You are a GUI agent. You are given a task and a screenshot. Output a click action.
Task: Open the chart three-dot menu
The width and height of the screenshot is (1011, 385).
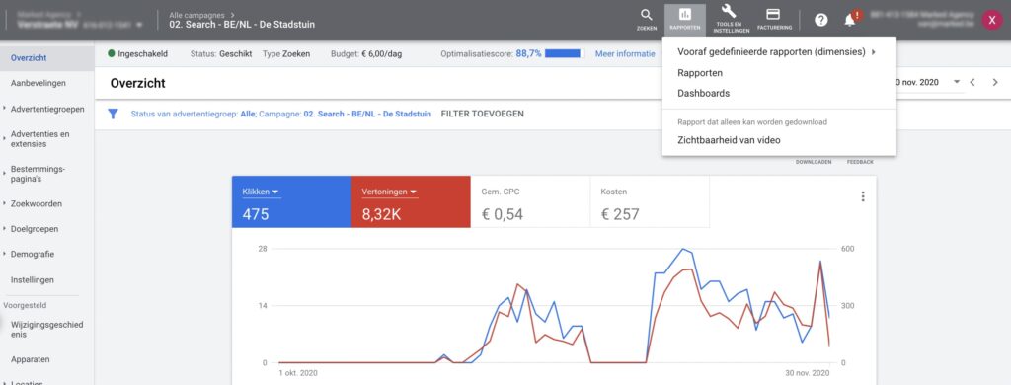pos(863,196)
